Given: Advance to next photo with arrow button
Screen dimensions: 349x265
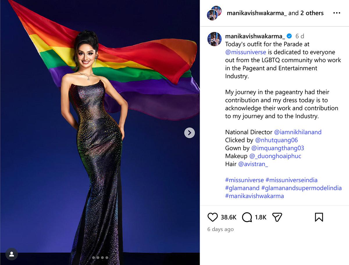Looking at the screenshot, I should point(190,133).
